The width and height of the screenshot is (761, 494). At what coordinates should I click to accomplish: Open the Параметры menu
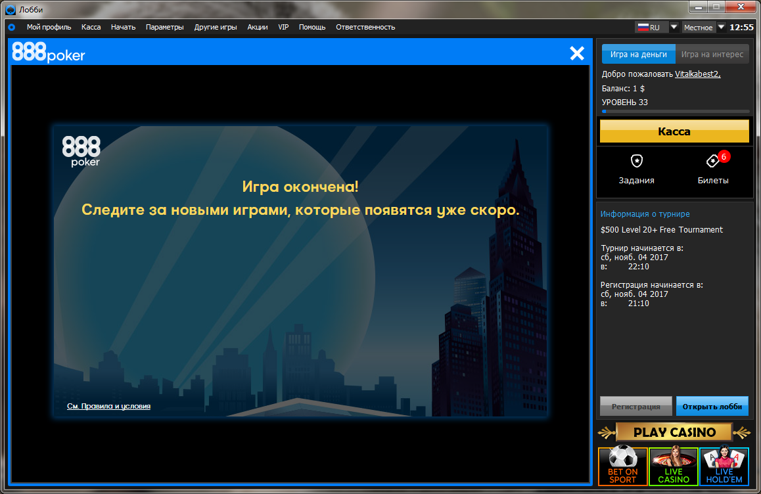click(x=164, y=27)
